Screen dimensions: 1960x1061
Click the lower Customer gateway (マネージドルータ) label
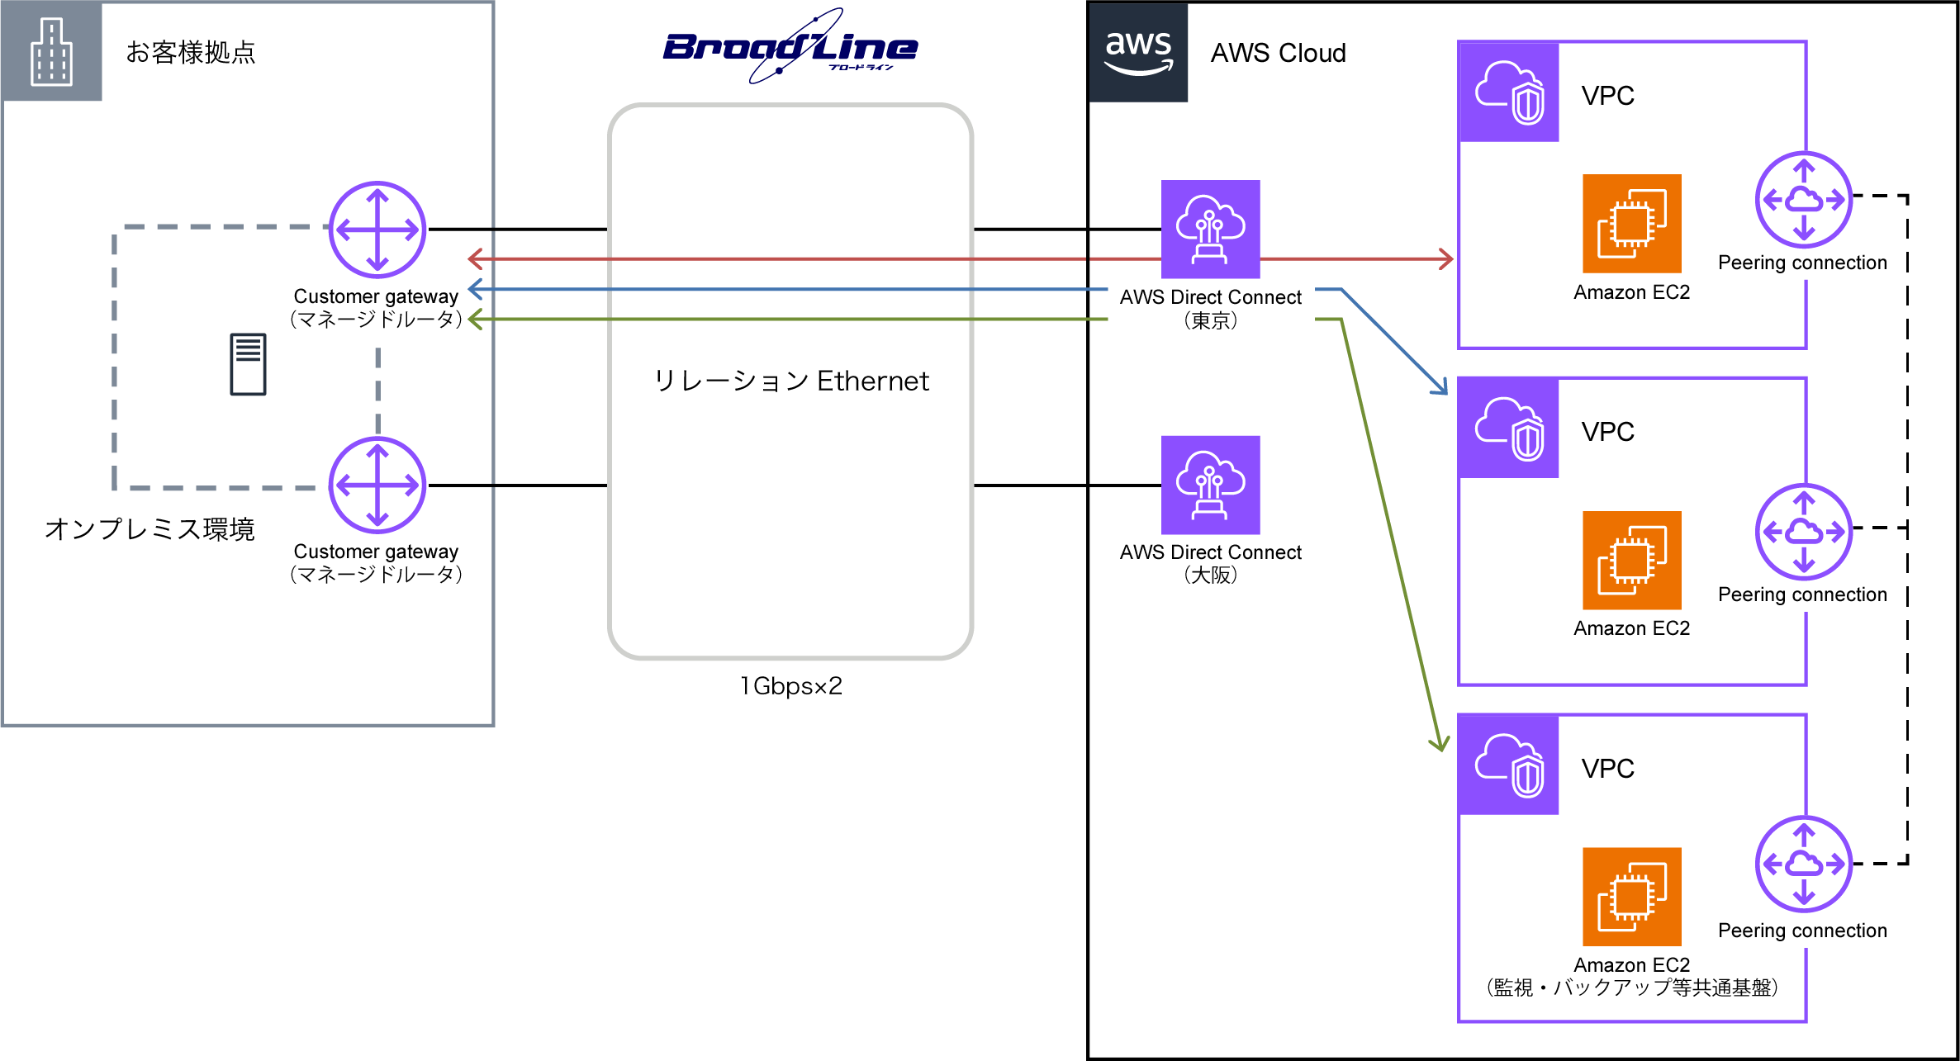pos(376,562)
